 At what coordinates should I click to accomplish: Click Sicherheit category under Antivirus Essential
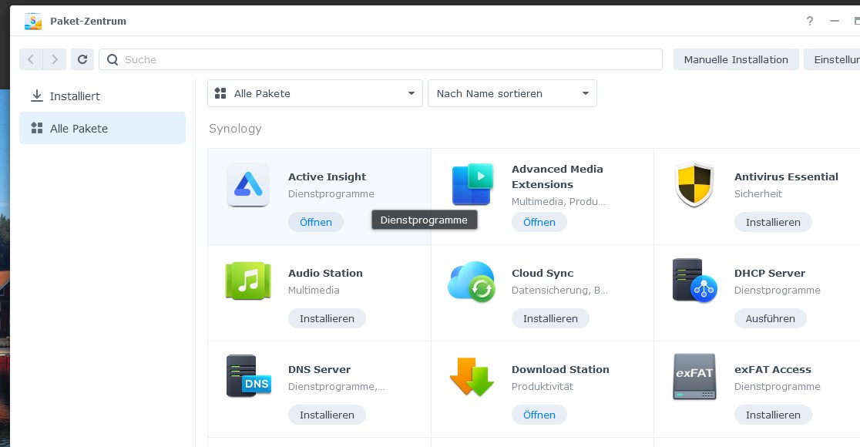[758, 193]
